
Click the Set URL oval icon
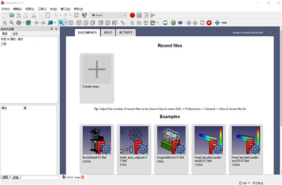coord(165,23)
